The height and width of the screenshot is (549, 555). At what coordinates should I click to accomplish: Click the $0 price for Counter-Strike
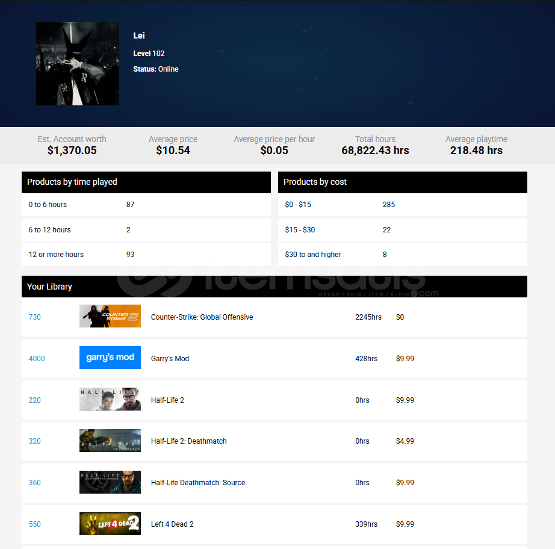pos(400,317)
